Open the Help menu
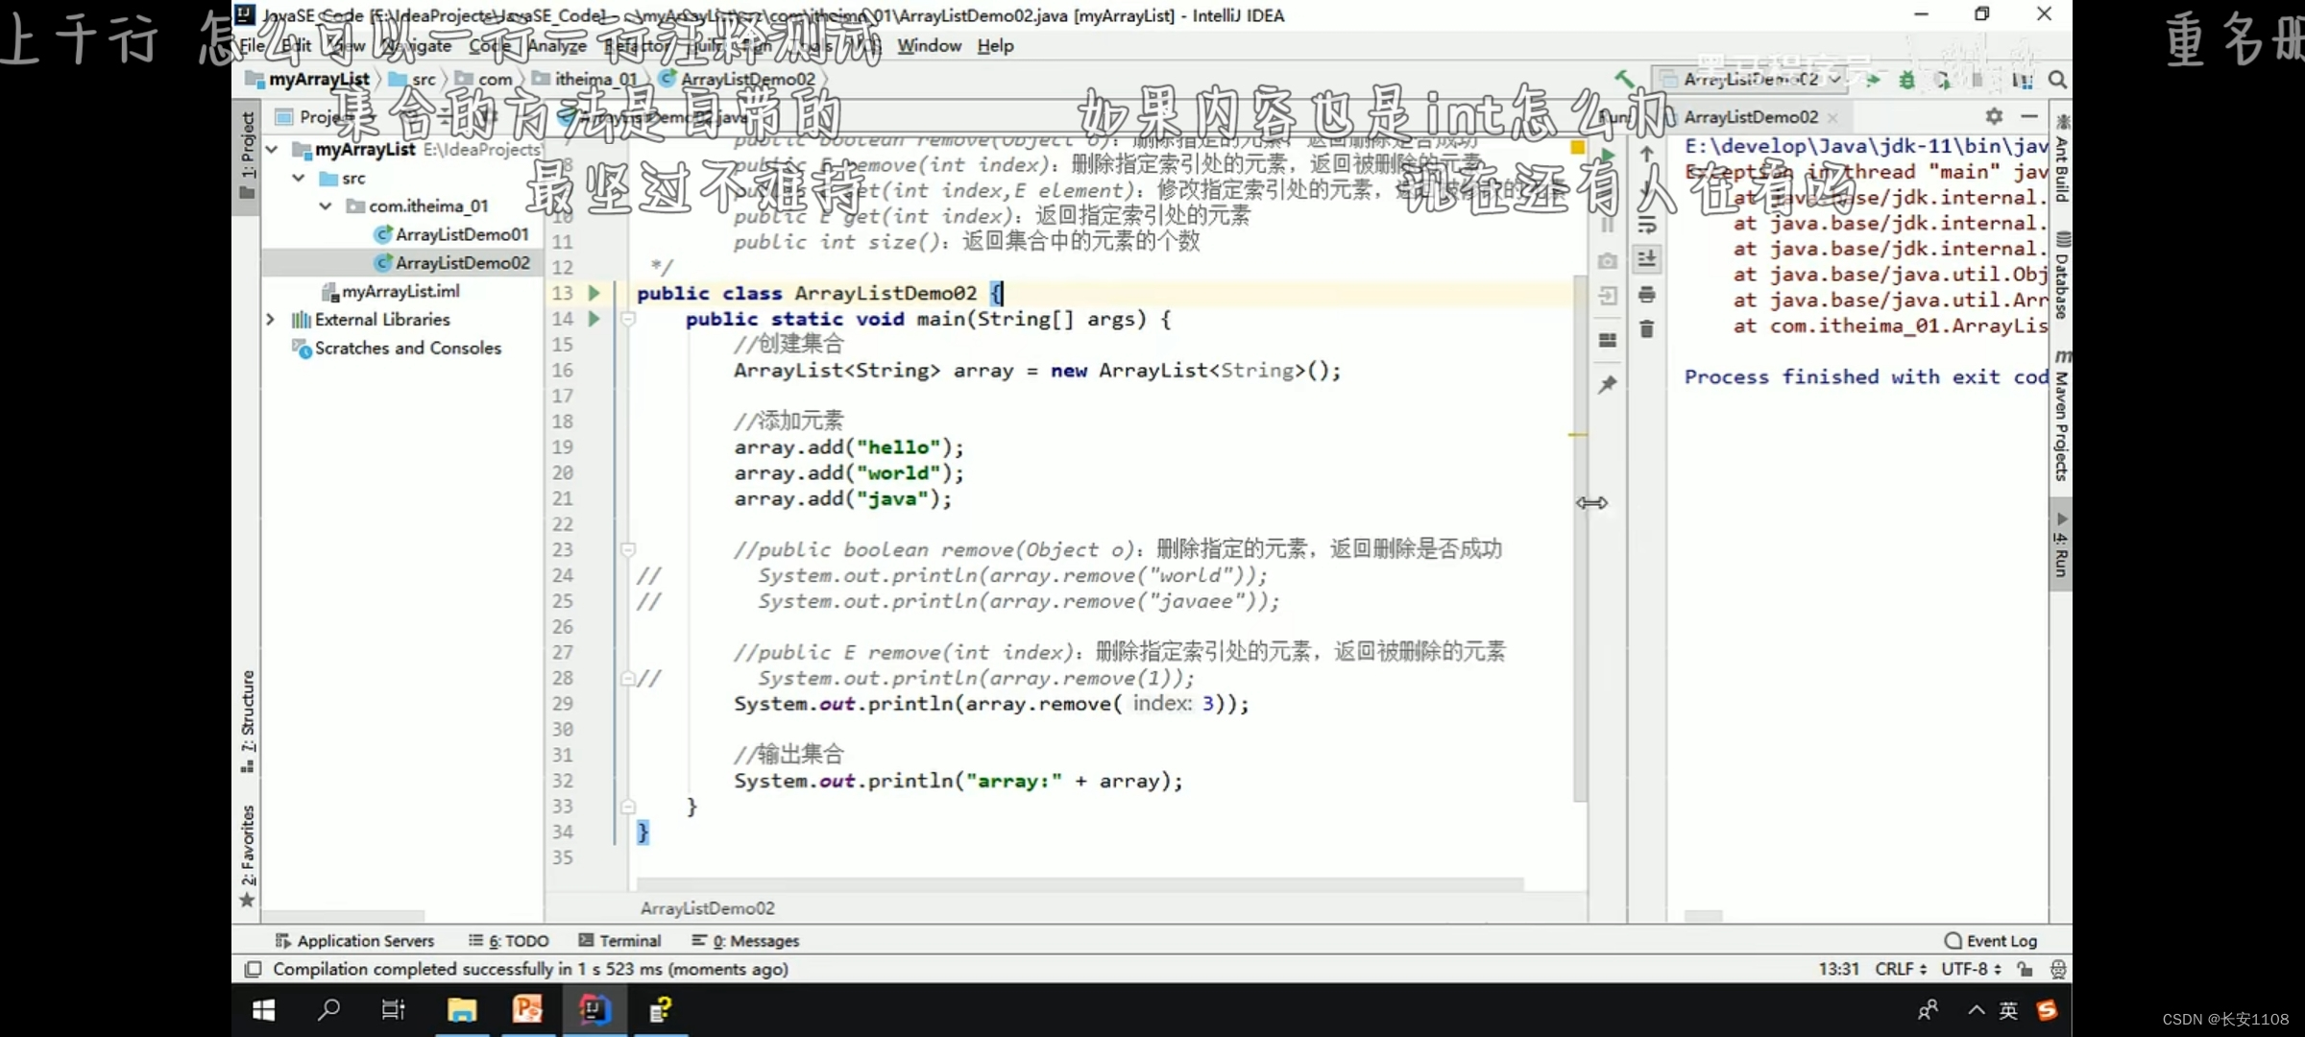Screen dimensions: 2305x1037 tap(995, 46)
